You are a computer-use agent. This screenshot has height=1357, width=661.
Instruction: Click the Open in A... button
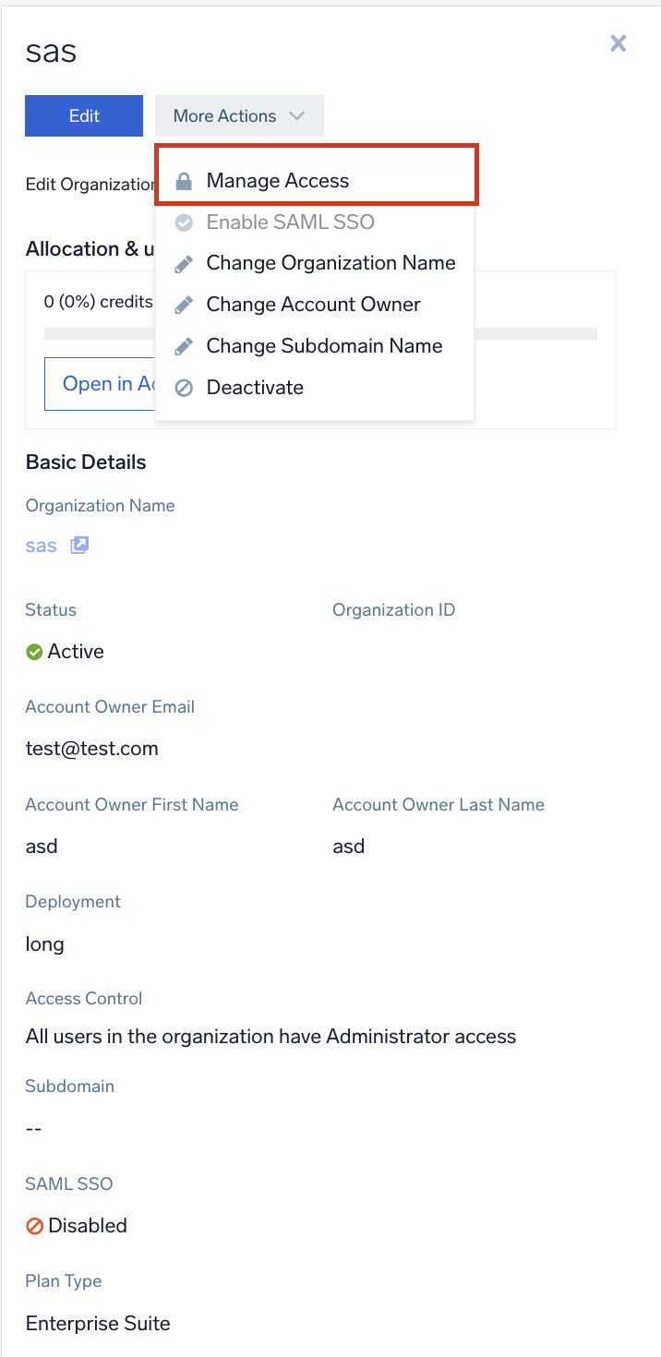pos(102,384)
